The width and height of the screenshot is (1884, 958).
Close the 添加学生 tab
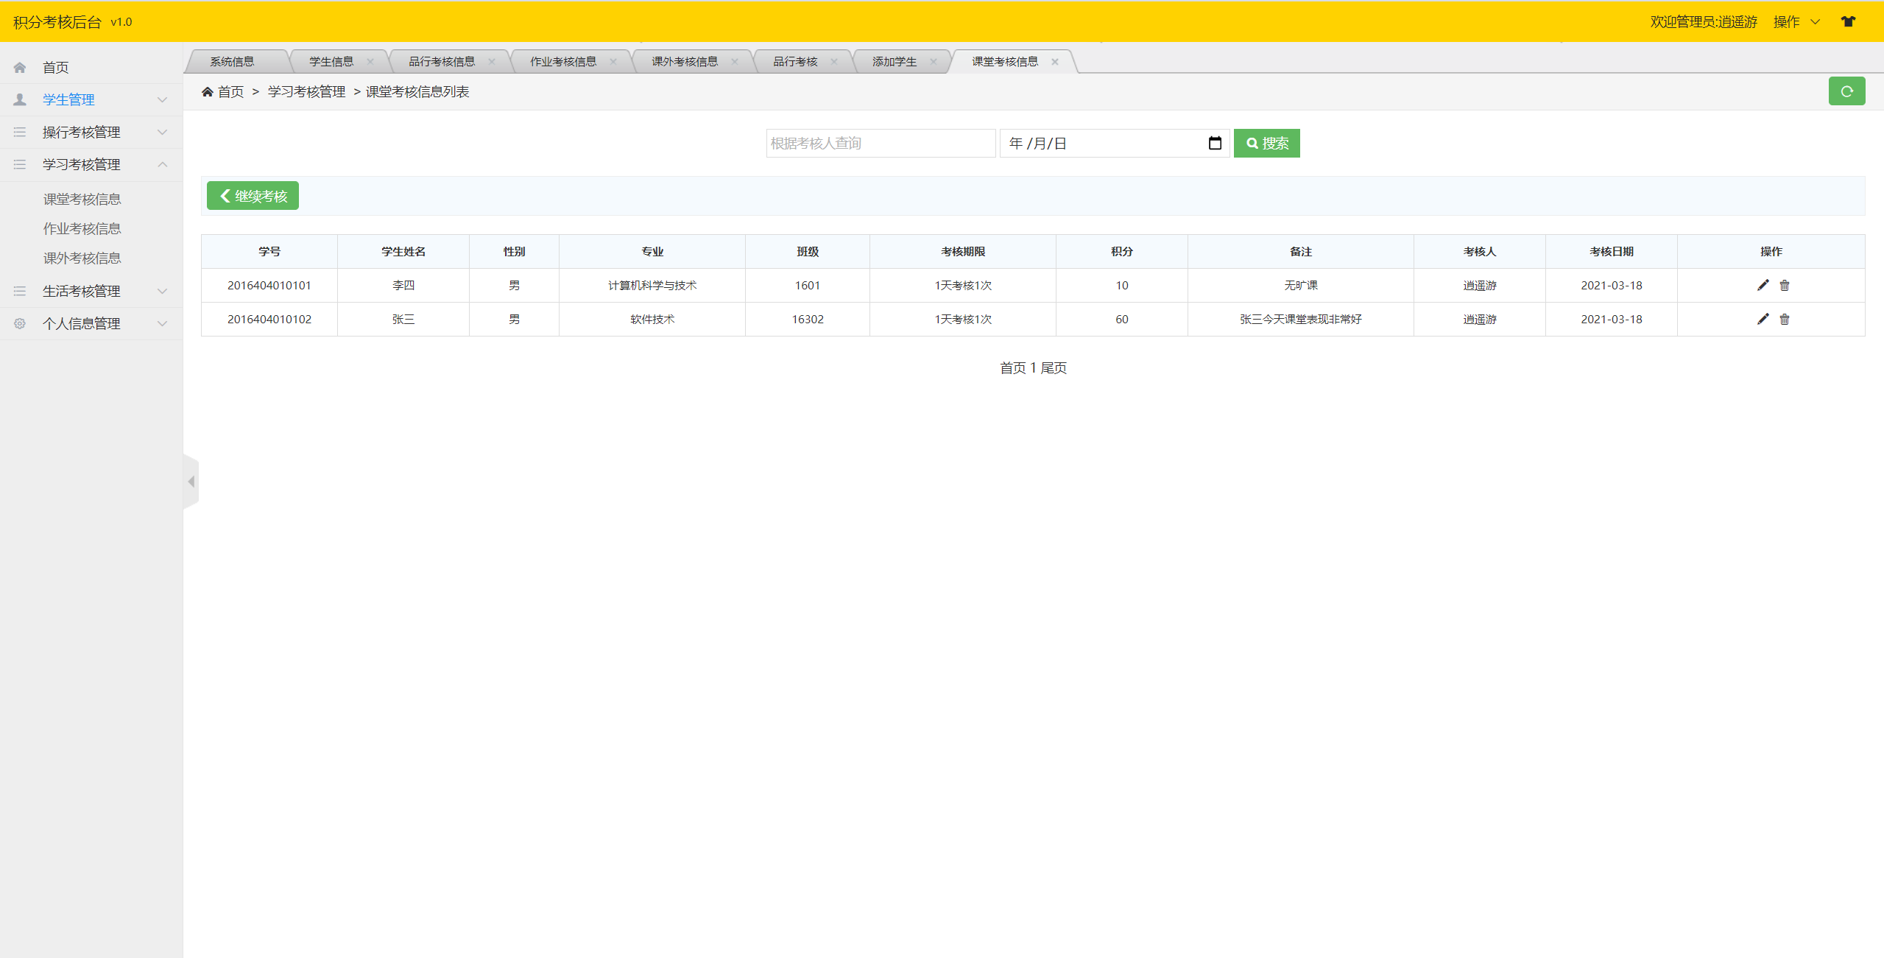coord(933,62)
